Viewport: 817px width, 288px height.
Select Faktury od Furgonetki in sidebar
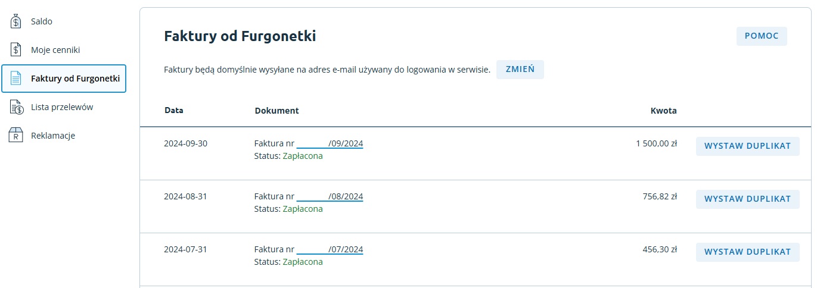tap(75, 79)
